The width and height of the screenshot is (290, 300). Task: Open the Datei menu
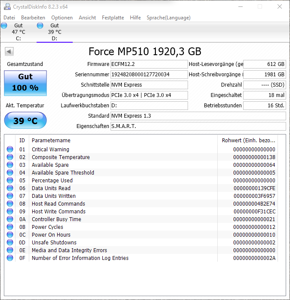(9, 18)
